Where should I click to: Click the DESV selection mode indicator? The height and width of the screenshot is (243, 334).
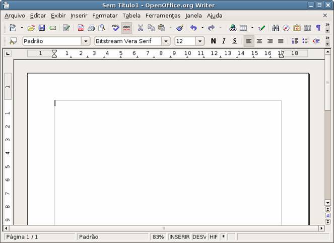coord(199,237)
